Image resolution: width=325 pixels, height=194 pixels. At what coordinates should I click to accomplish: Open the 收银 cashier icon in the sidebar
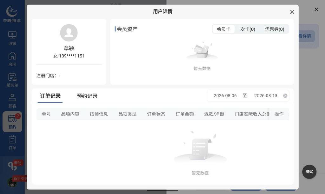(12, 38)
